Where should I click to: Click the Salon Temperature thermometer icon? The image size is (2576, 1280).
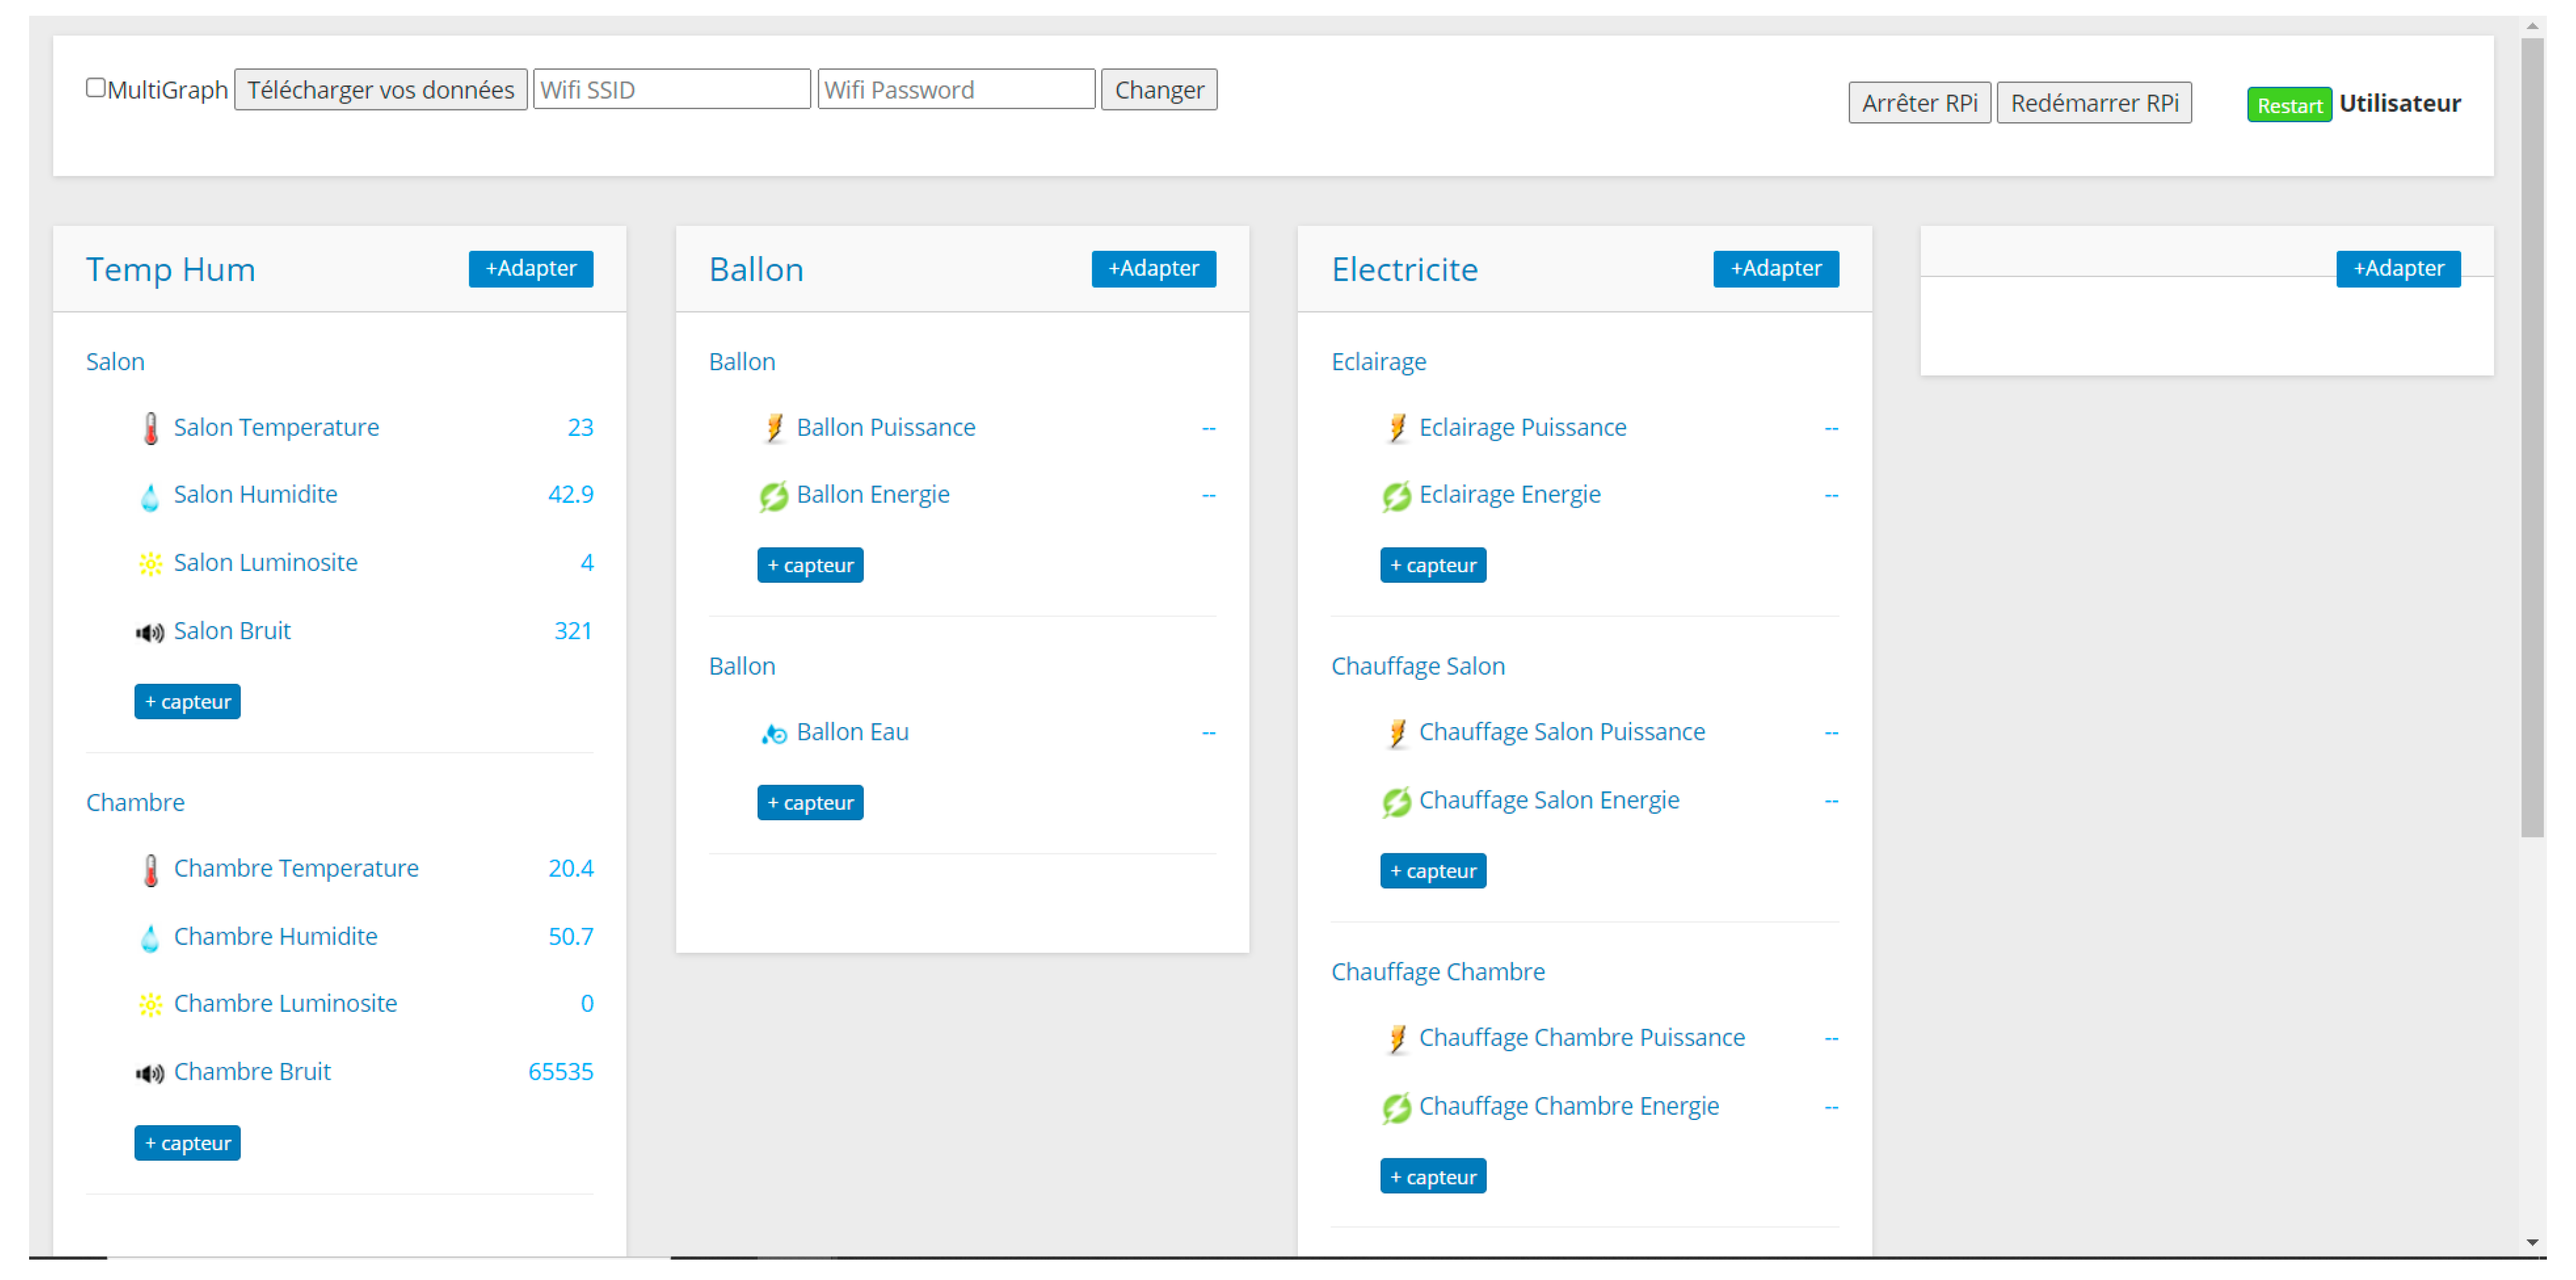[x=150, y=428]
